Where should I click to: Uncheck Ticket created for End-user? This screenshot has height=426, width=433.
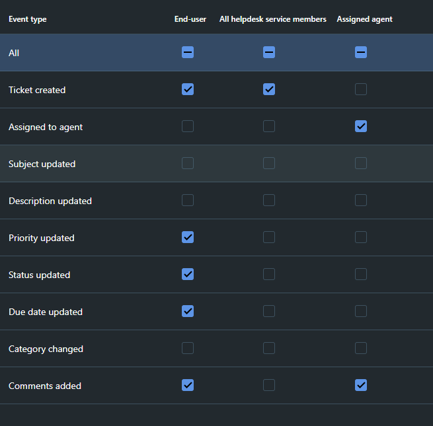[188, 89]
